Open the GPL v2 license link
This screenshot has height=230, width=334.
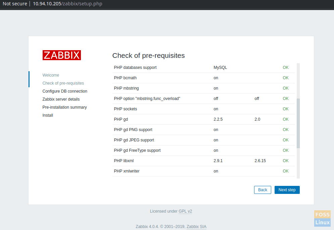point(185,211)
